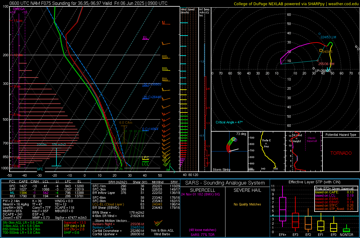Click the Critical Angle = 47° text
This screenshot has height=238, width=360.
229,122
